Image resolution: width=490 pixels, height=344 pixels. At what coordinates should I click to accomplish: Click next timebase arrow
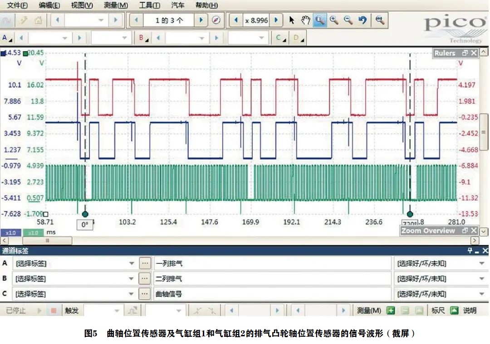point(116,20)
